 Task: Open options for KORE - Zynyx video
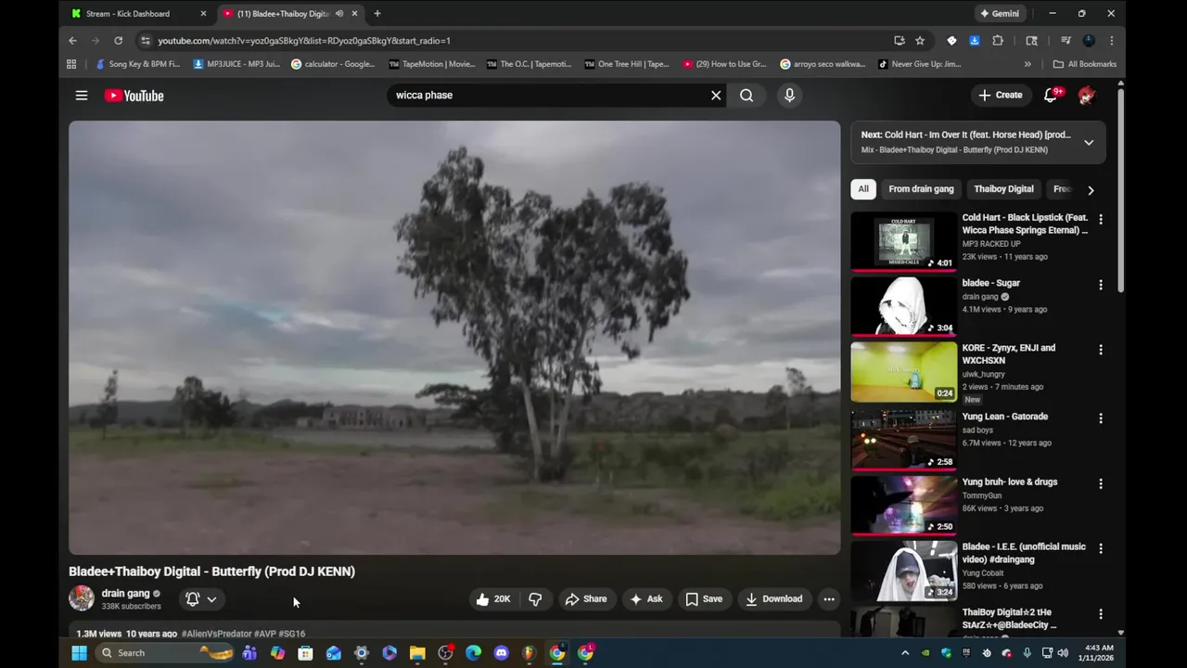click(1101, 350)
